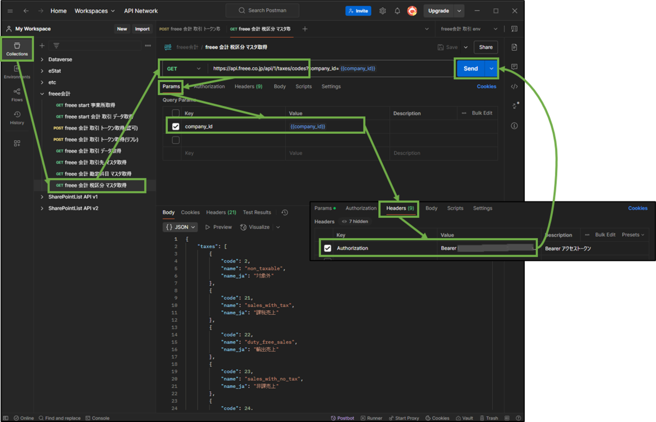Image resolution: width=656 pixels, height=422 pixels.
Task: Open the Flows sidebar panel
Action: point(17,95)
